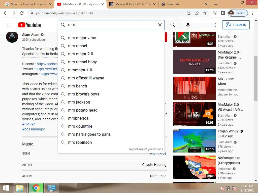Open the media controls icon in Chrome toolbar

coord(215,13)
